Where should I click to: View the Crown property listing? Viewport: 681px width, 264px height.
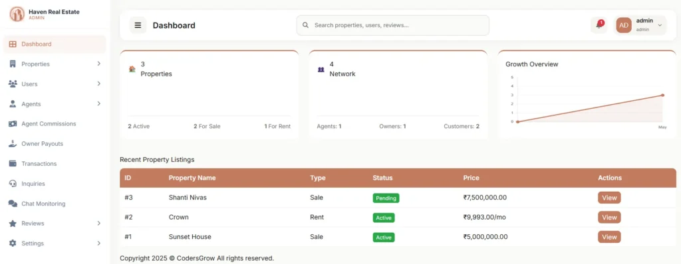click(x=609, y=217)
